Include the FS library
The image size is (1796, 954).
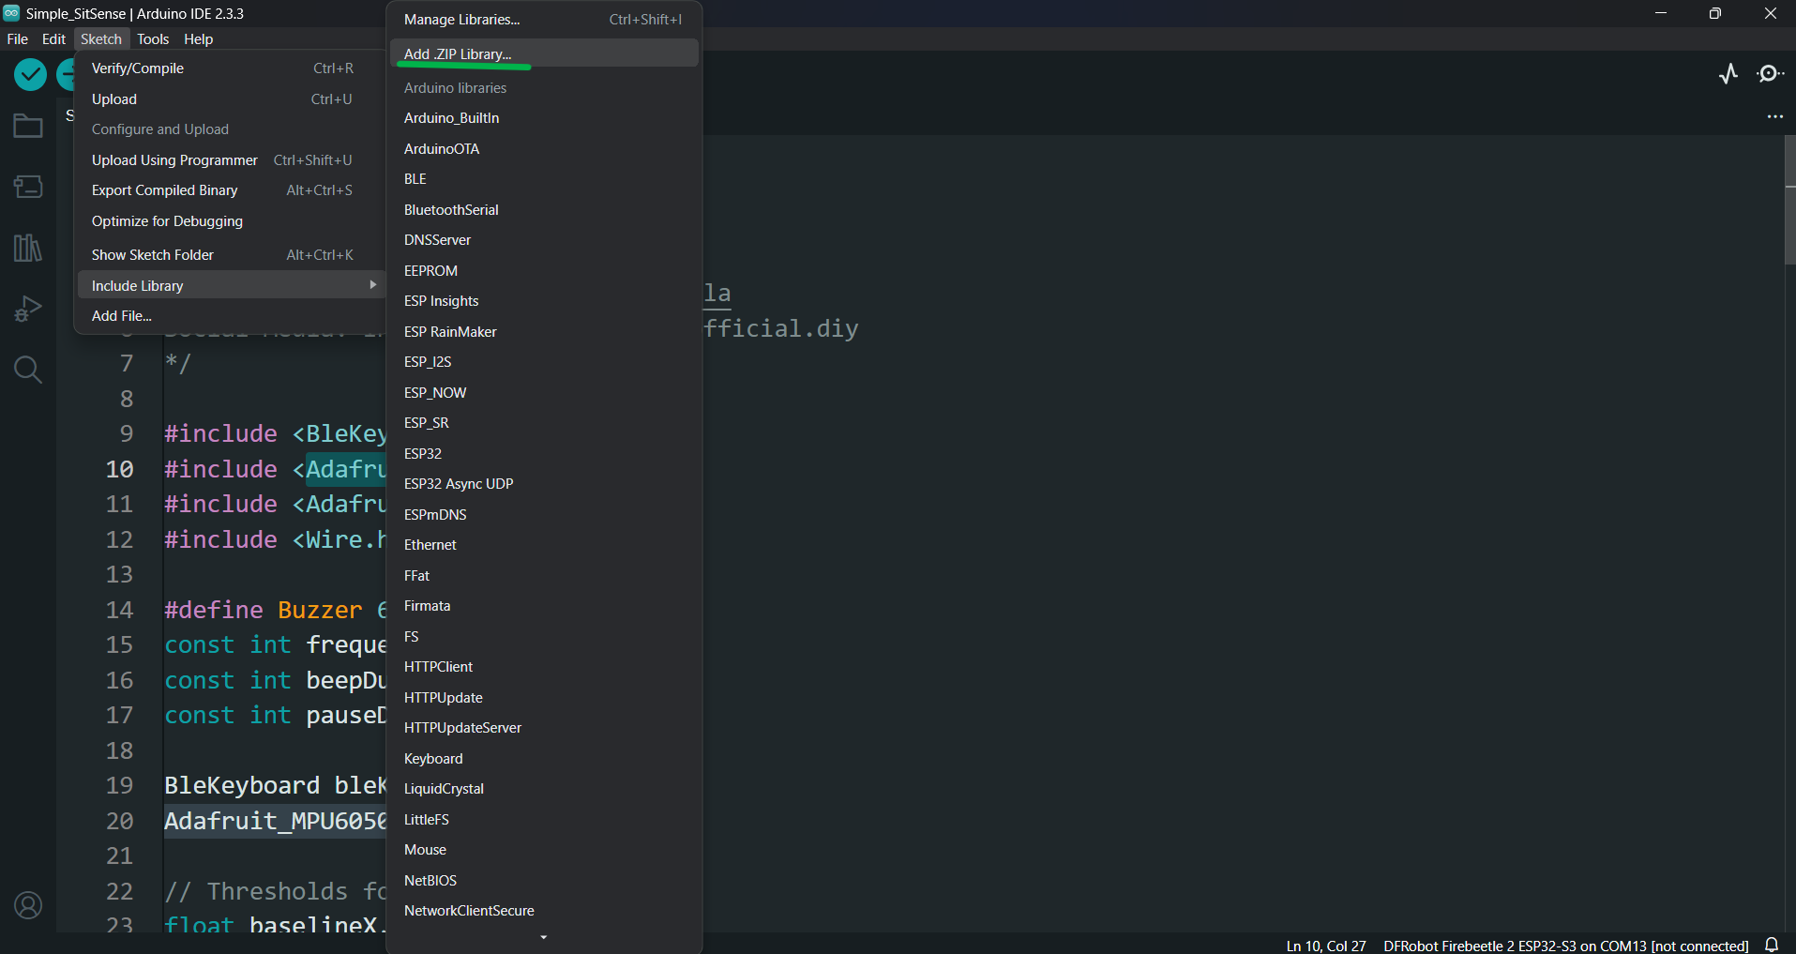pos(544,637)
